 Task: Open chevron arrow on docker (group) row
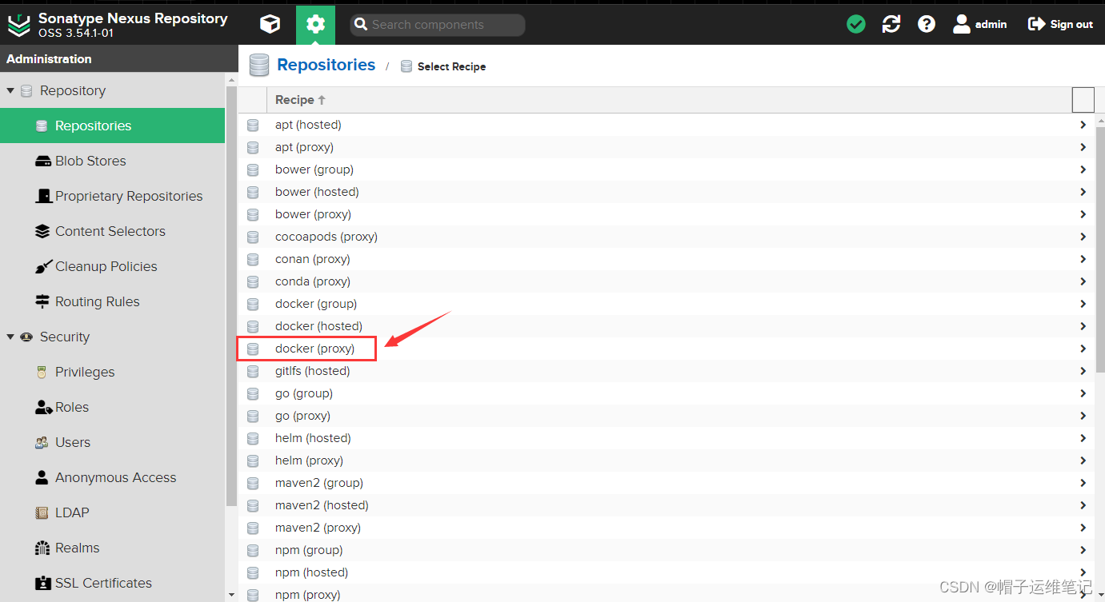(1083, 304)
